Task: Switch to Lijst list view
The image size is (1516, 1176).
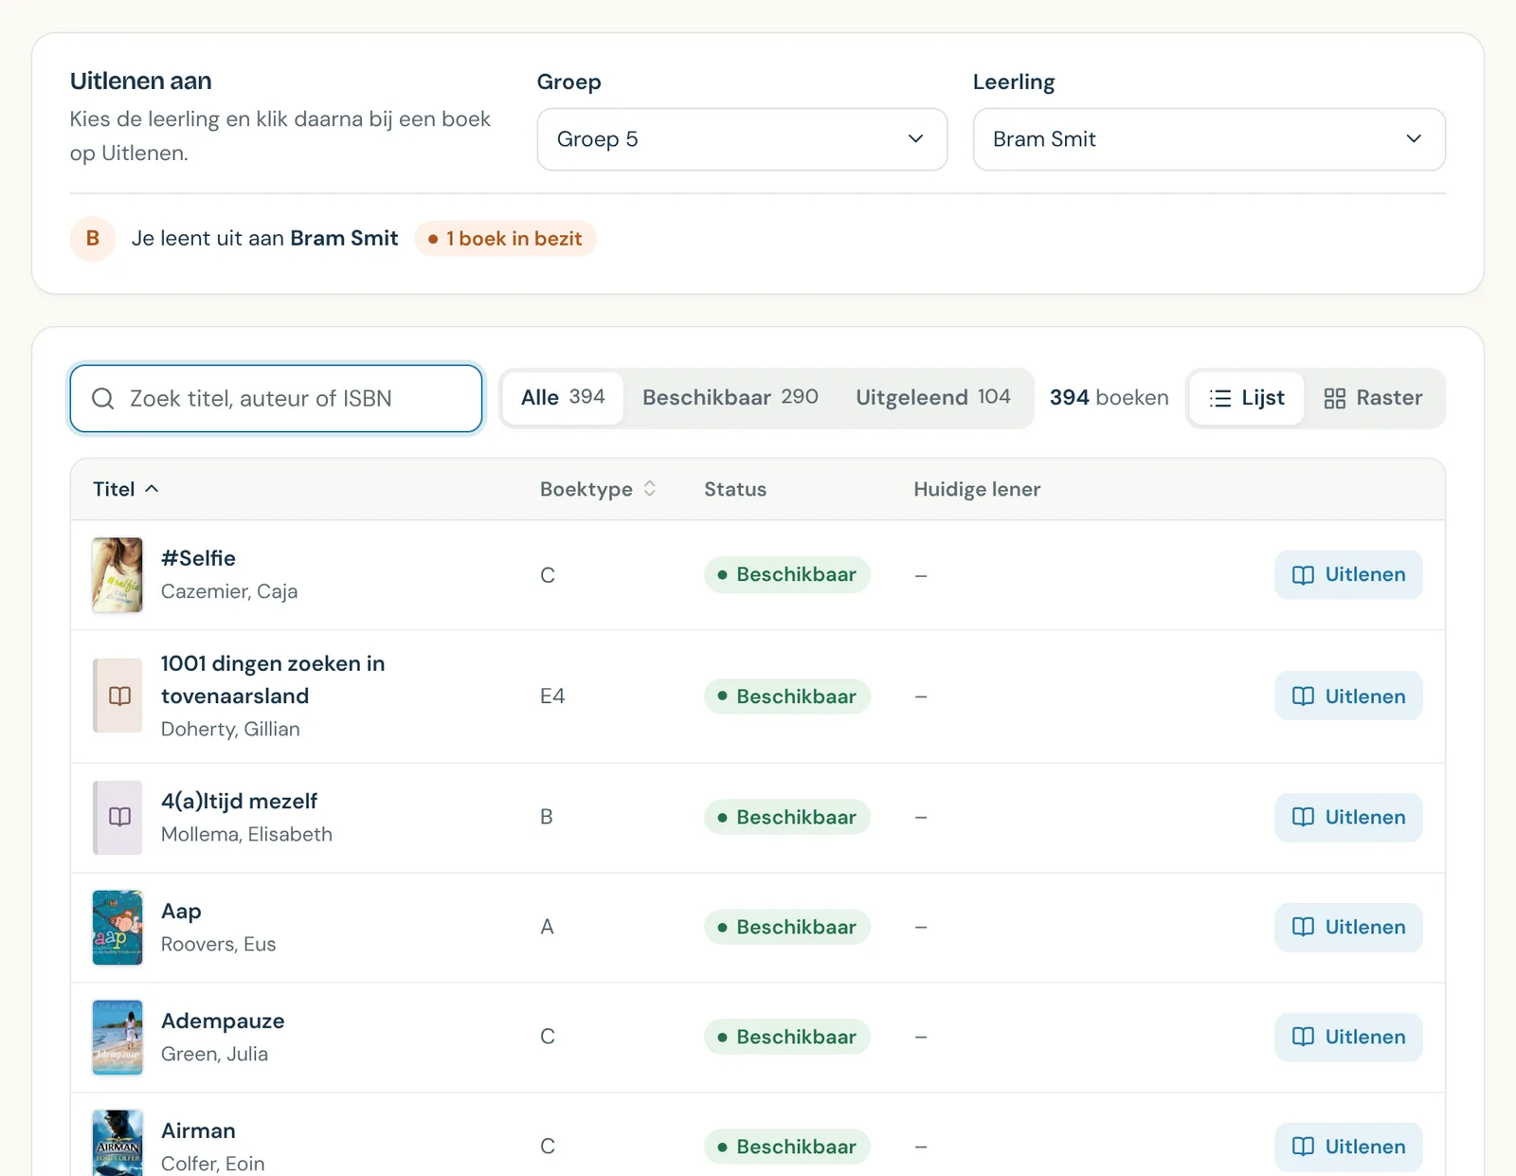Action: point(1247,398)
